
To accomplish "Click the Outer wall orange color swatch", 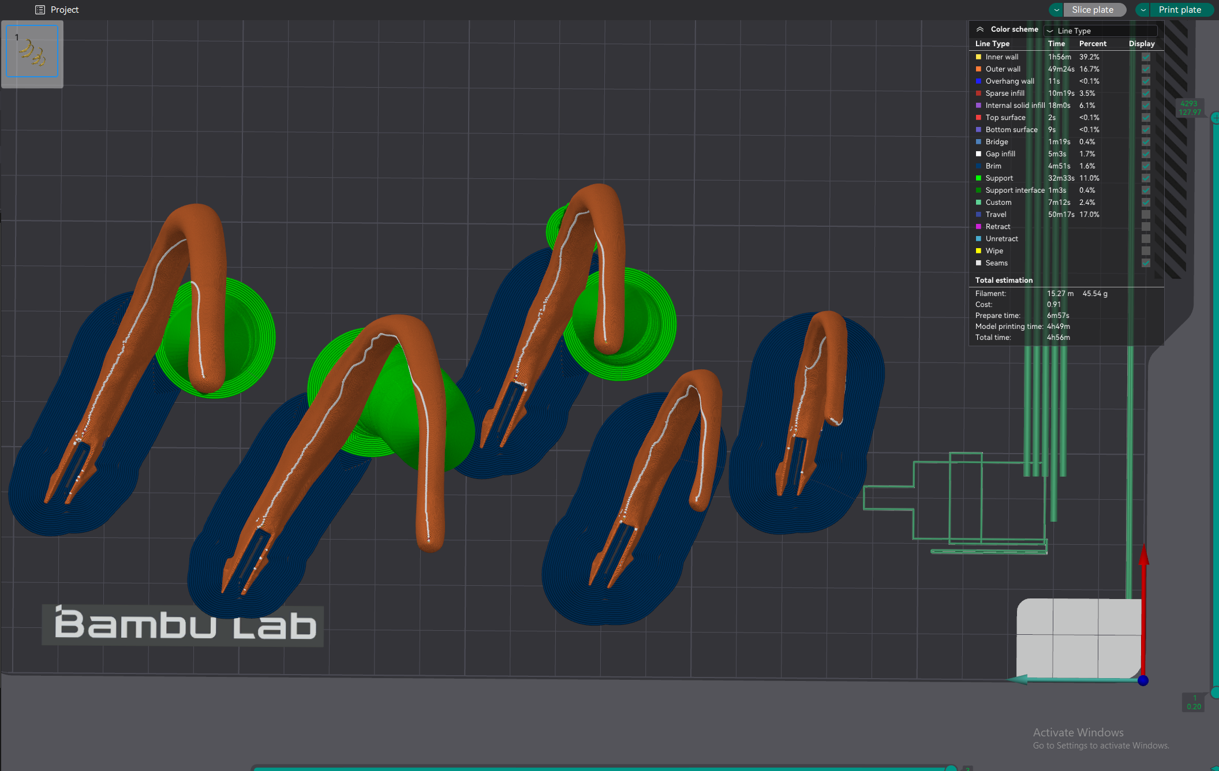I will pyautogui.click(x=978, y=69).
